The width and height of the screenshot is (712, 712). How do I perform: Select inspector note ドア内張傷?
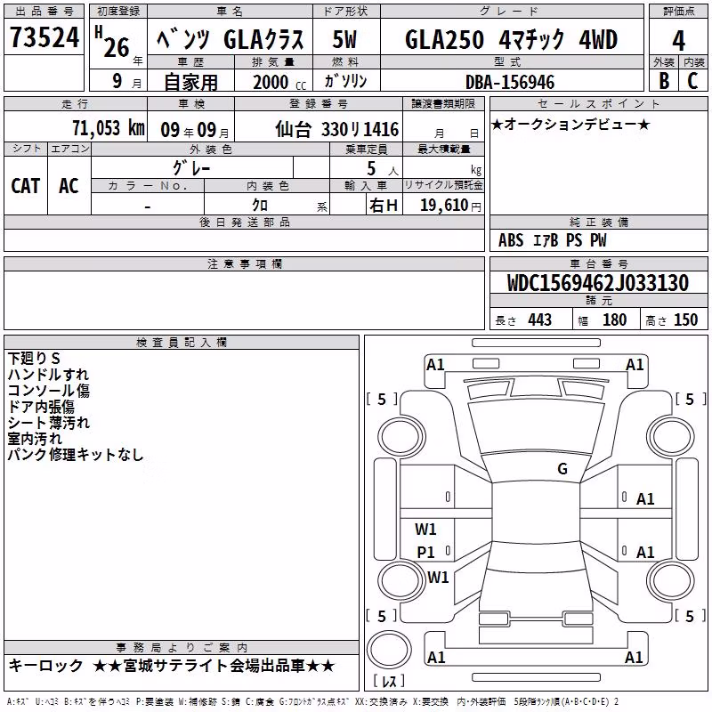coord(41,407)
